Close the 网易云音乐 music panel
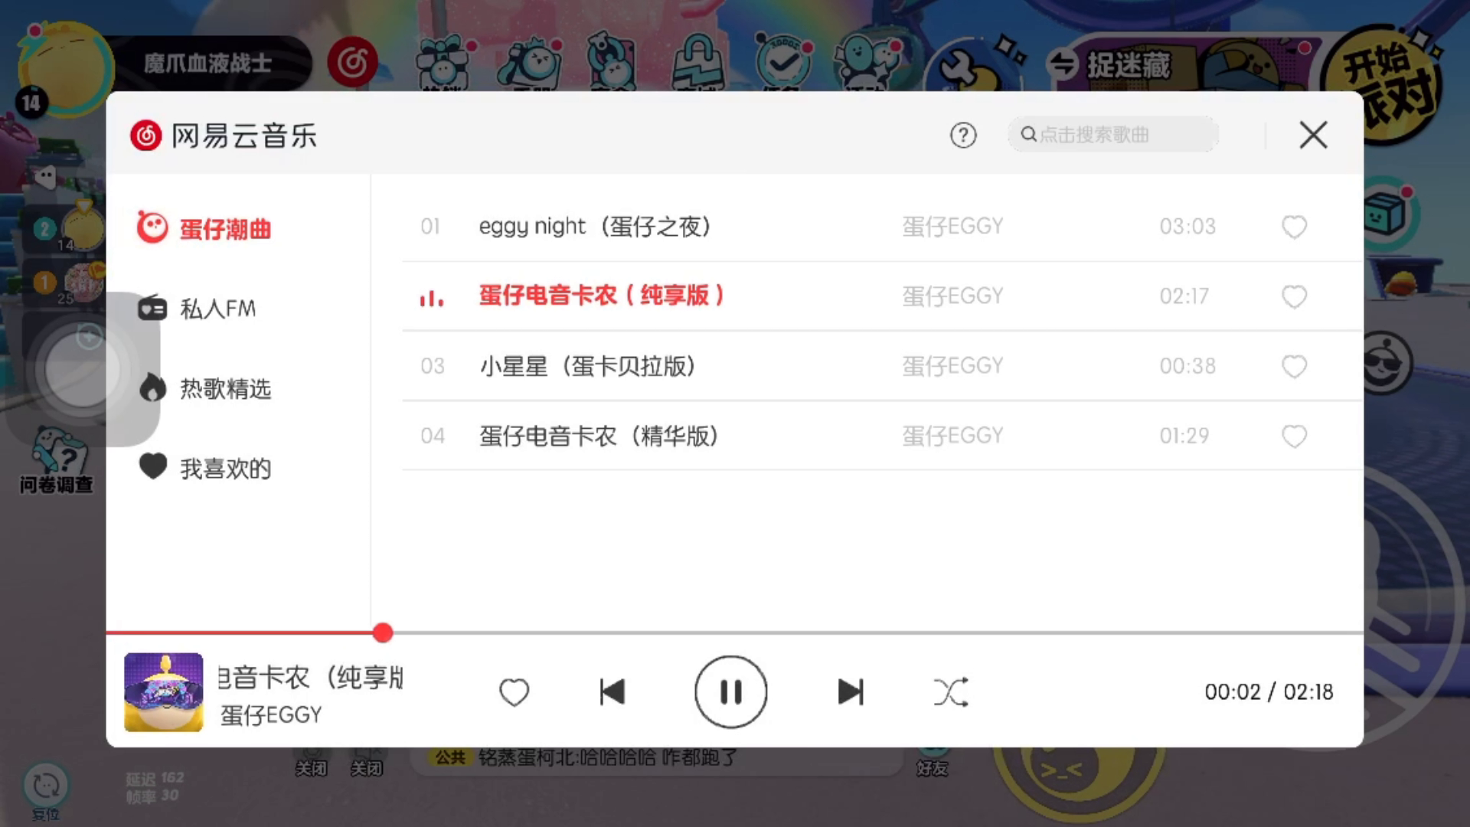This screenshot has height=827, width=1470. point(1313,135)
